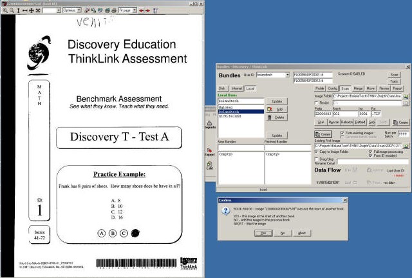The height and width of the screenshot is (278, 412).
Task: Click the third icon after the Optimize dropdown
Action: point(100,10)
